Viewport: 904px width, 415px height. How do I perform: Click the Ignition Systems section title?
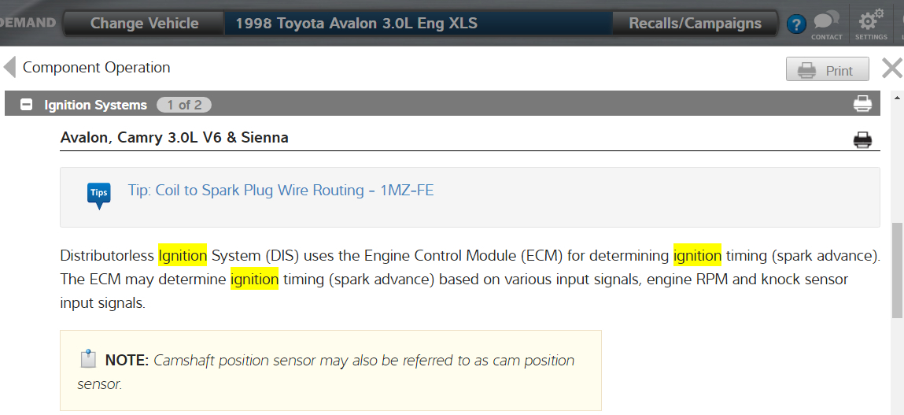click(95, 105)
